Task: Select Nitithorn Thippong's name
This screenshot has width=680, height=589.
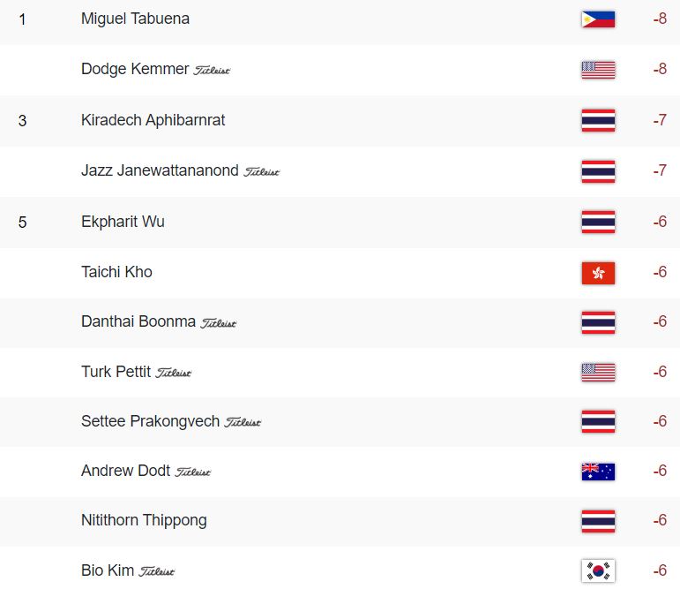Action: [144, 520]
